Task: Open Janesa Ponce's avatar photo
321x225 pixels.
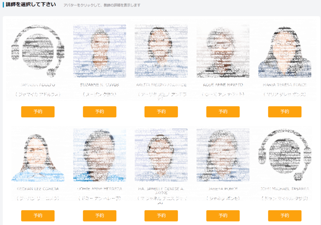Action: click(x=223, y=155)
